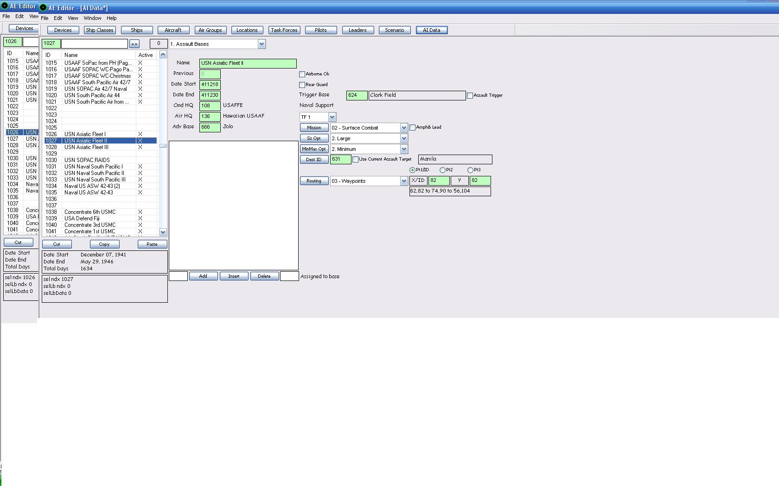Click the Paste button

pos(152,244)
